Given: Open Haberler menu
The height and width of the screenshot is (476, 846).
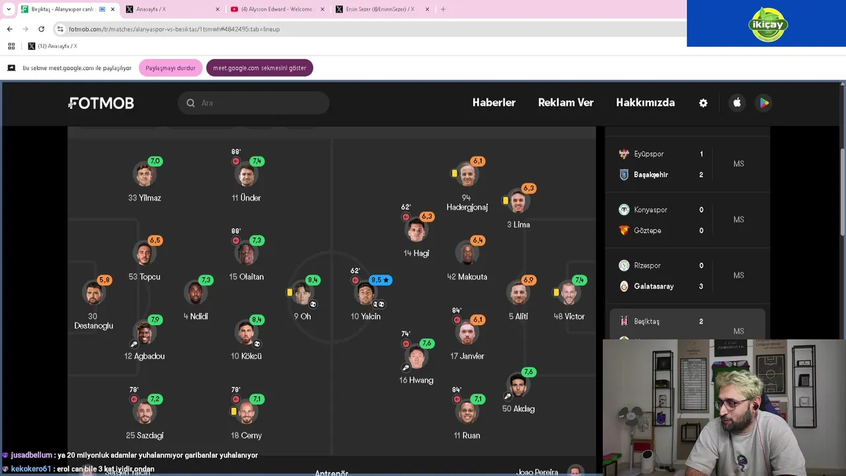Looking at the screenshot, I should click(494, 102).
